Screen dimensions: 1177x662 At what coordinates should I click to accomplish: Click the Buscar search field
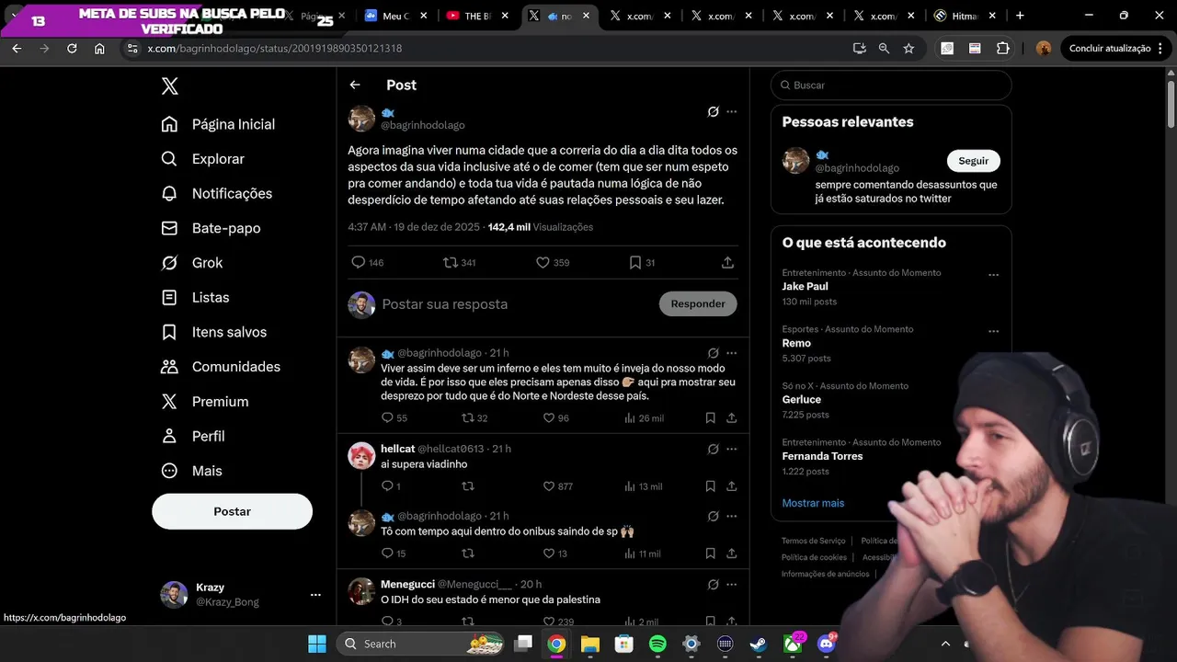[891, 85]
